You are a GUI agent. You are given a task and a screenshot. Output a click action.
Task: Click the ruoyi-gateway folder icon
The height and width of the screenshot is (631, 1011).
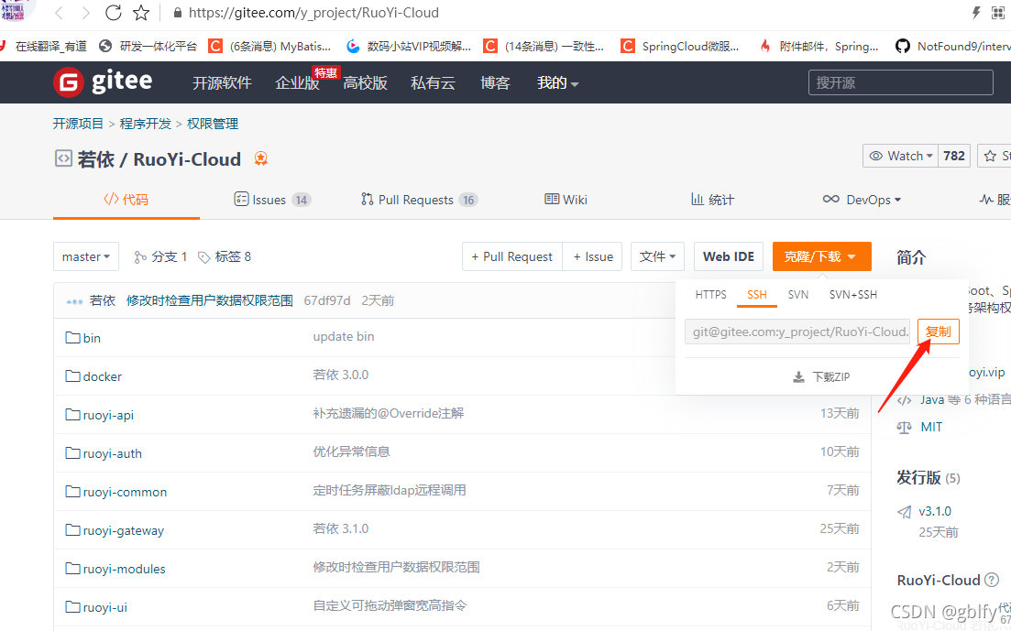[72, 530]
